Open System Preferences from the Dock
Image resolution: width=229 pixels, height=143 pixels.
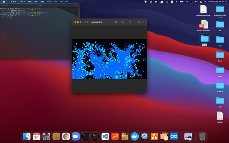tap(46, 136)
